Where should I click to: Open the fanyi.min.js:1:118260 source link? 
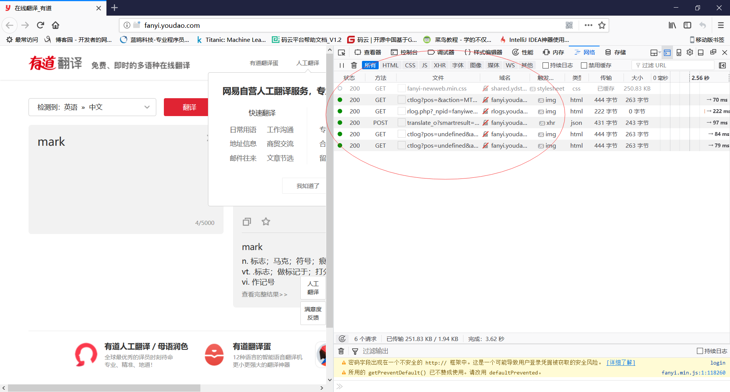point(693,373)
